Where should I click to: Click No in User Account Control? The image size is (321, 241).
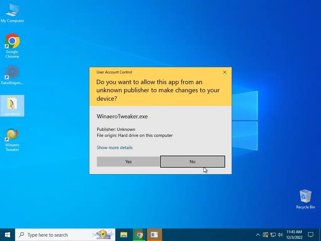192,162
